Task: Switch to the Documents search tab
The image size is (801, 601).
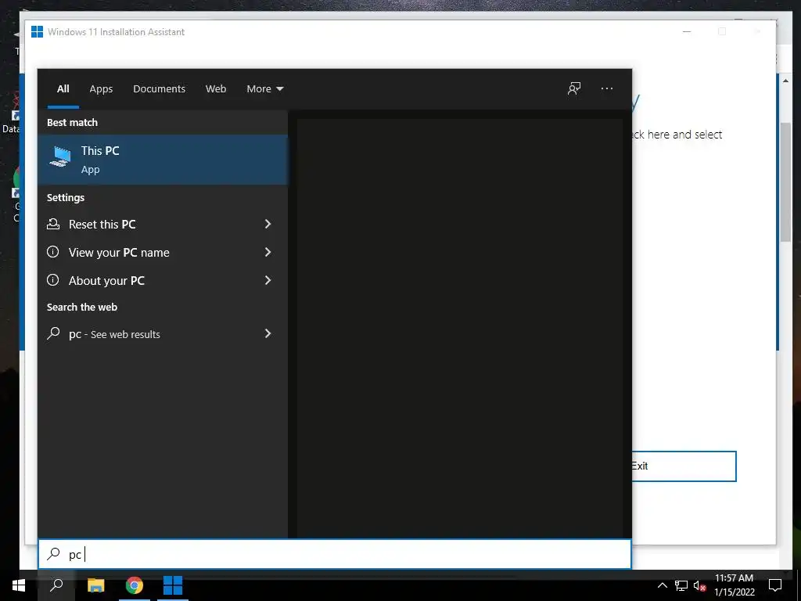Action: tap(160, 89)
